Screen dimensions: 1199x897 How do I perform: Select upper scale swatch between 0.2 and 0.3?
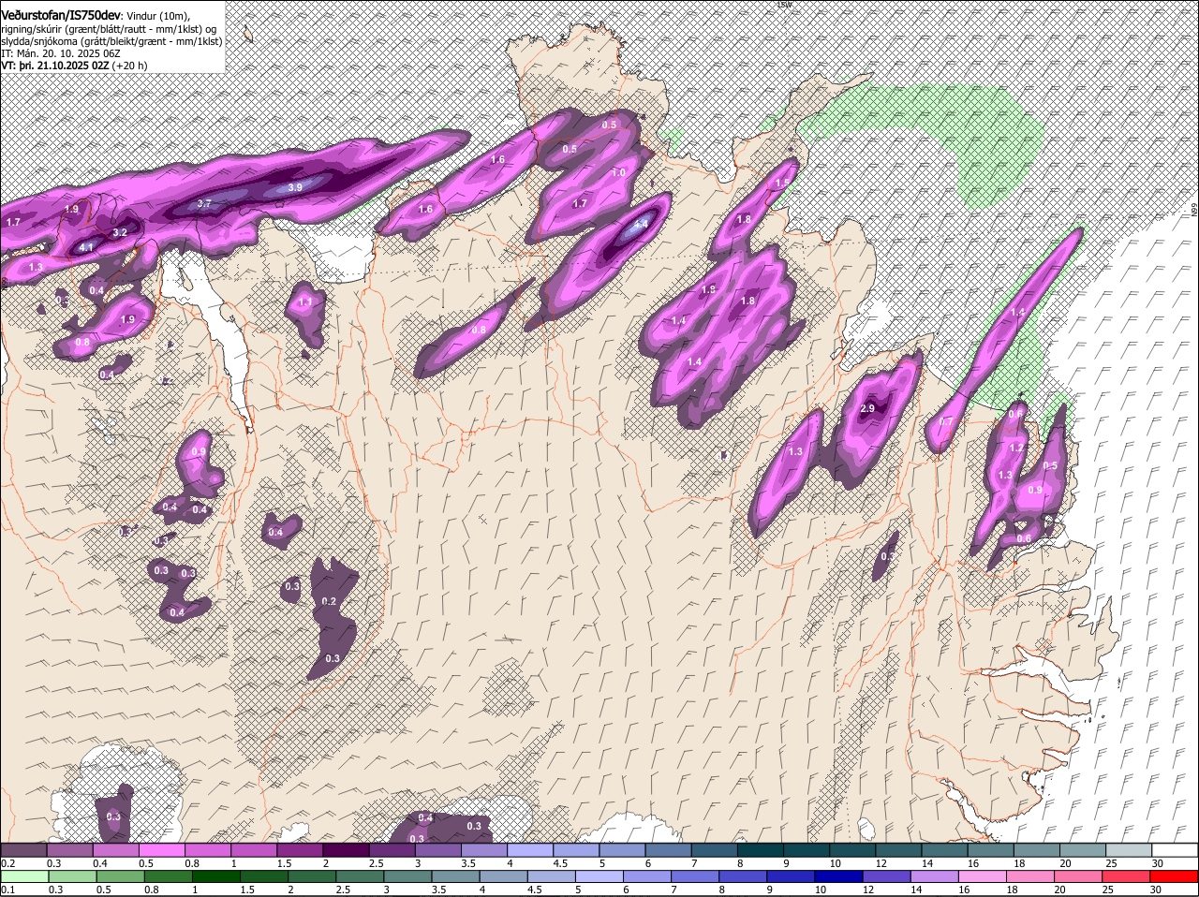pyautogui.click(x=23, y=849)
